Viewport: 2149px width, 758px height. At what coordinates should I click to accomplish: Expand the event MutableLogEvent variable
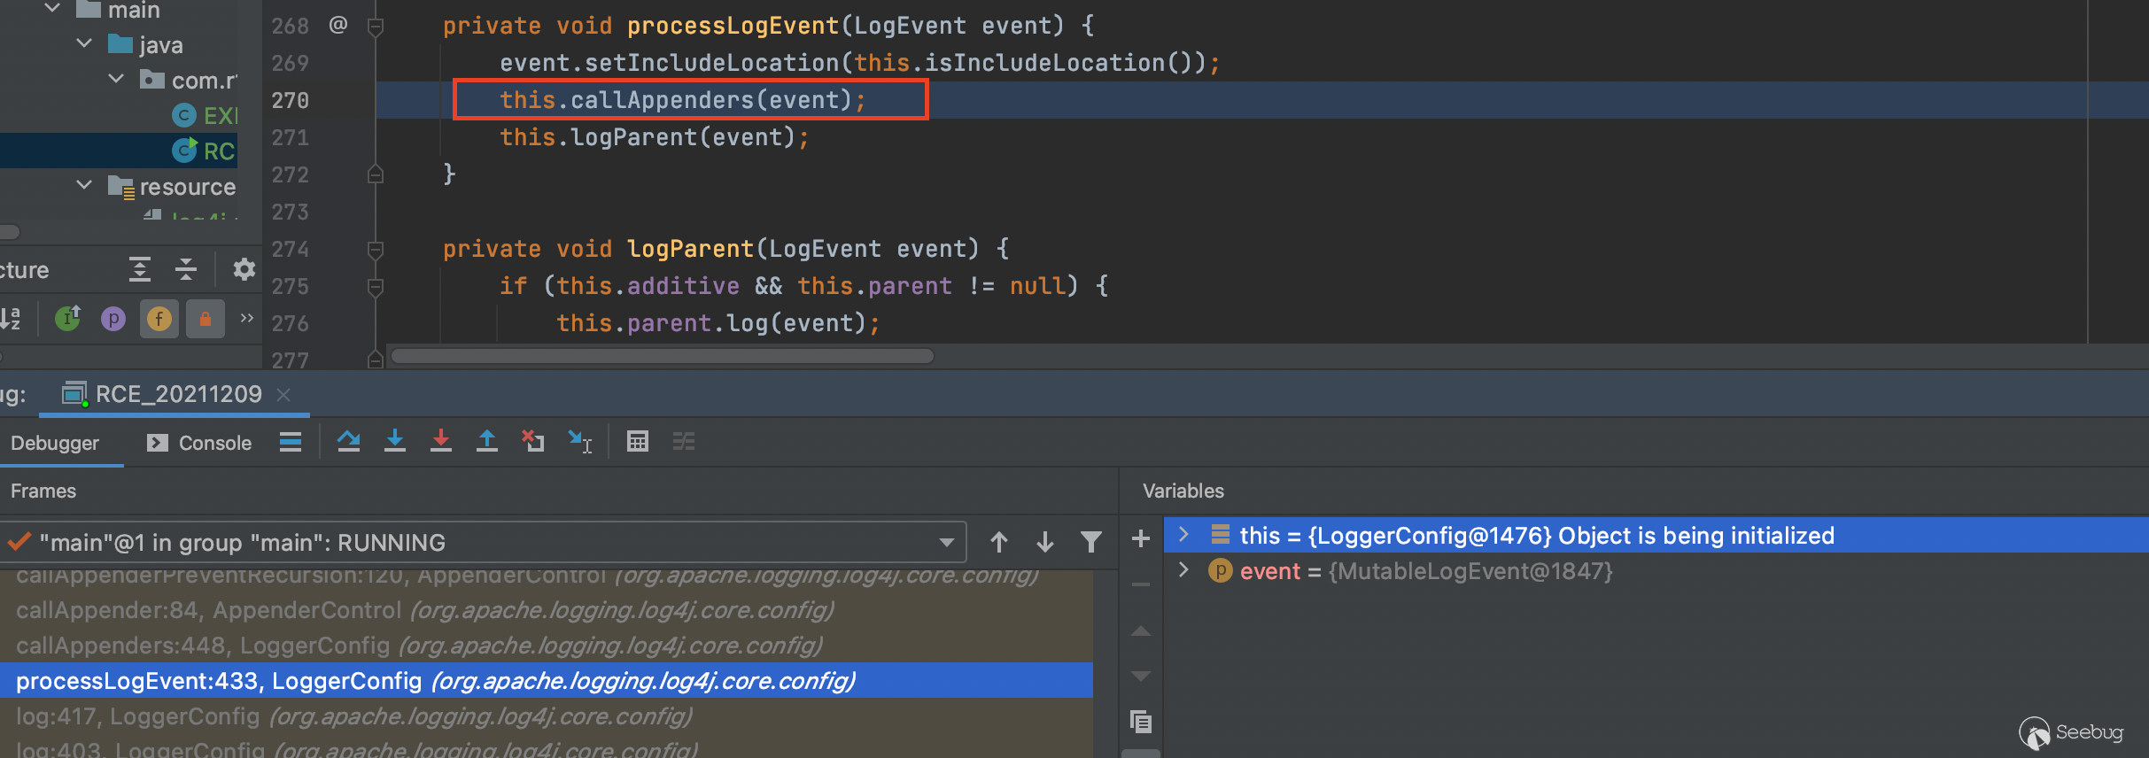click(1183, 570)
